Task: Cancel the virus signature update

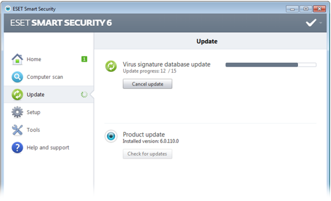Action: [147, 84]
